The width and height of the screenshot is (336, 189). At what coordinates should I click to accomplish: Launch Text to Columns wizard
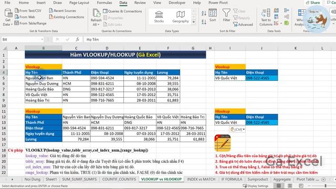(266, 17)
